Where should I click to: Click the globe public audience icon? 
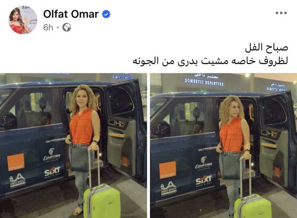(x=67, y=27)
